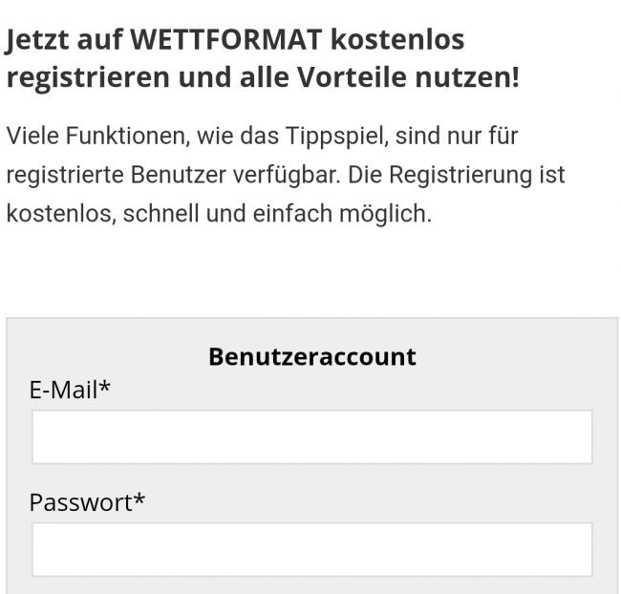The image size is (621, 594).
Task: Click into the E-Mail input field
Action: point(311,437)
